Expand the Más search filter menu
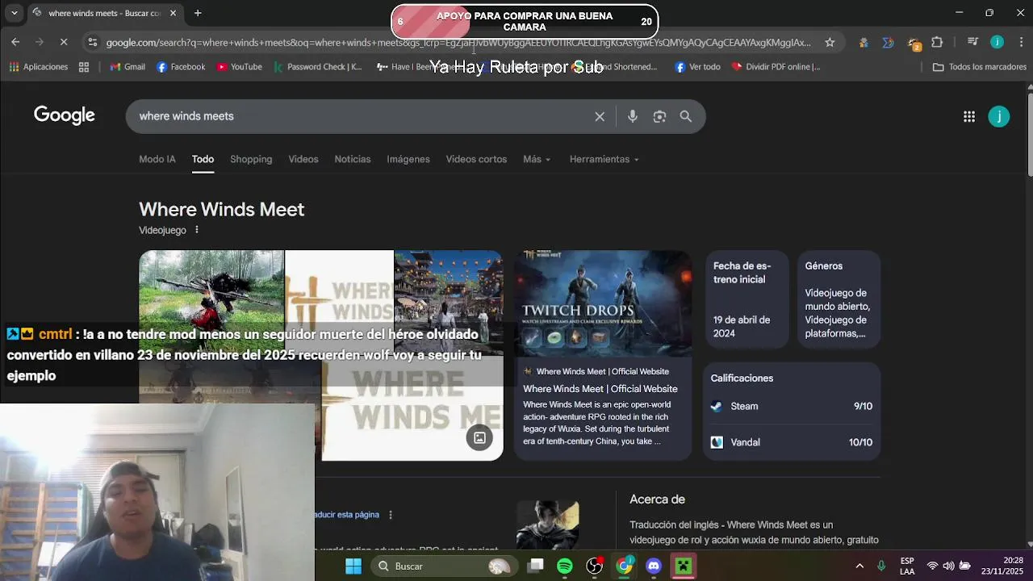1033x581 pixels. [537, 159]
